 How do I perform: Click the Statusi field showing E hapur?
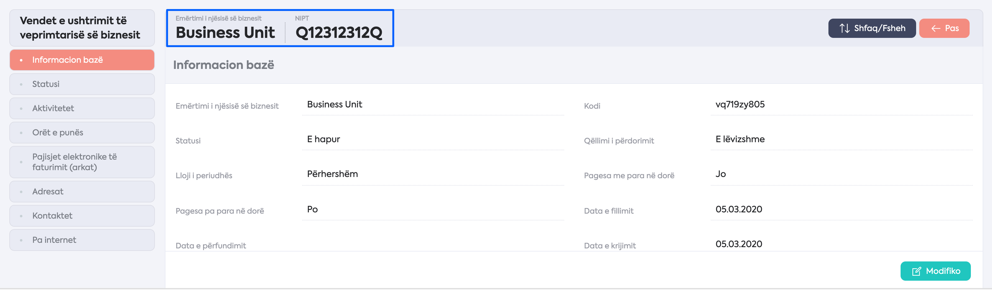click(x=433, y=139)
